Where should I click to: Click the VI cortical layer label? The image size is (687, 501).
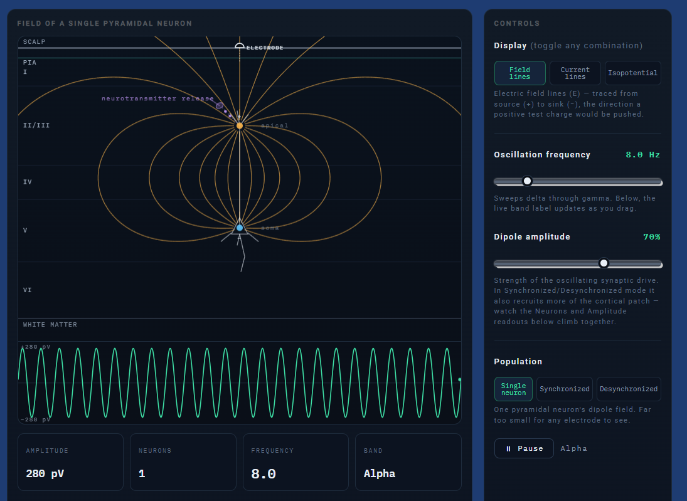point(27,290)
